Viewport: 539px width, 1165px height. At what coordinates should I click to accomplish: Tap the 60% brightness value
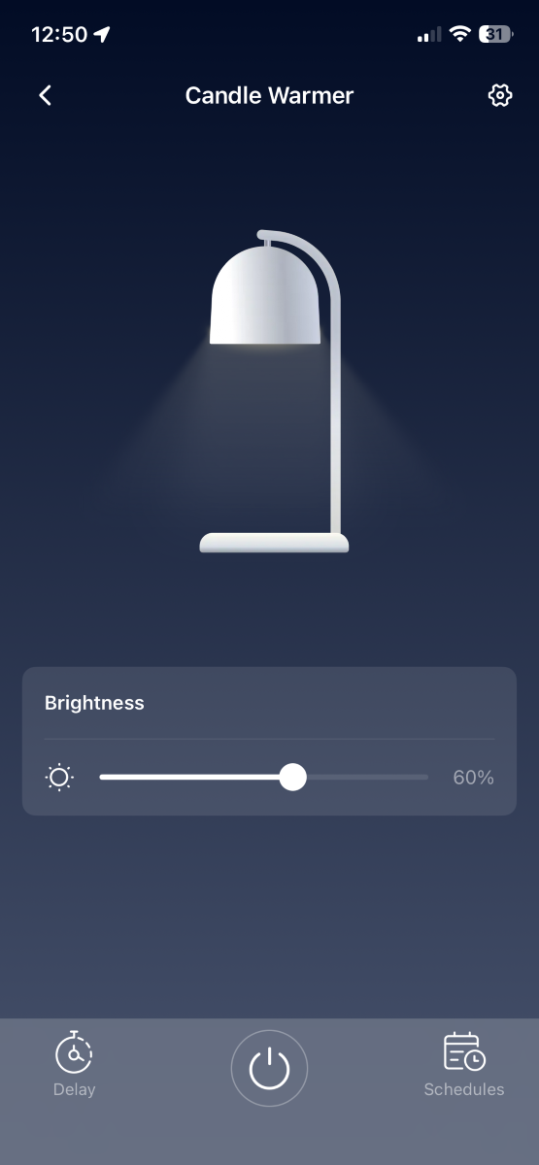point(473,778)
